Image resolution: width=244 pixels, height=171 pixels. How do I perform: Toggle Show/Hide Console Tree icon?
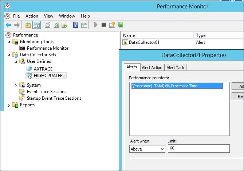pos(36,25)
